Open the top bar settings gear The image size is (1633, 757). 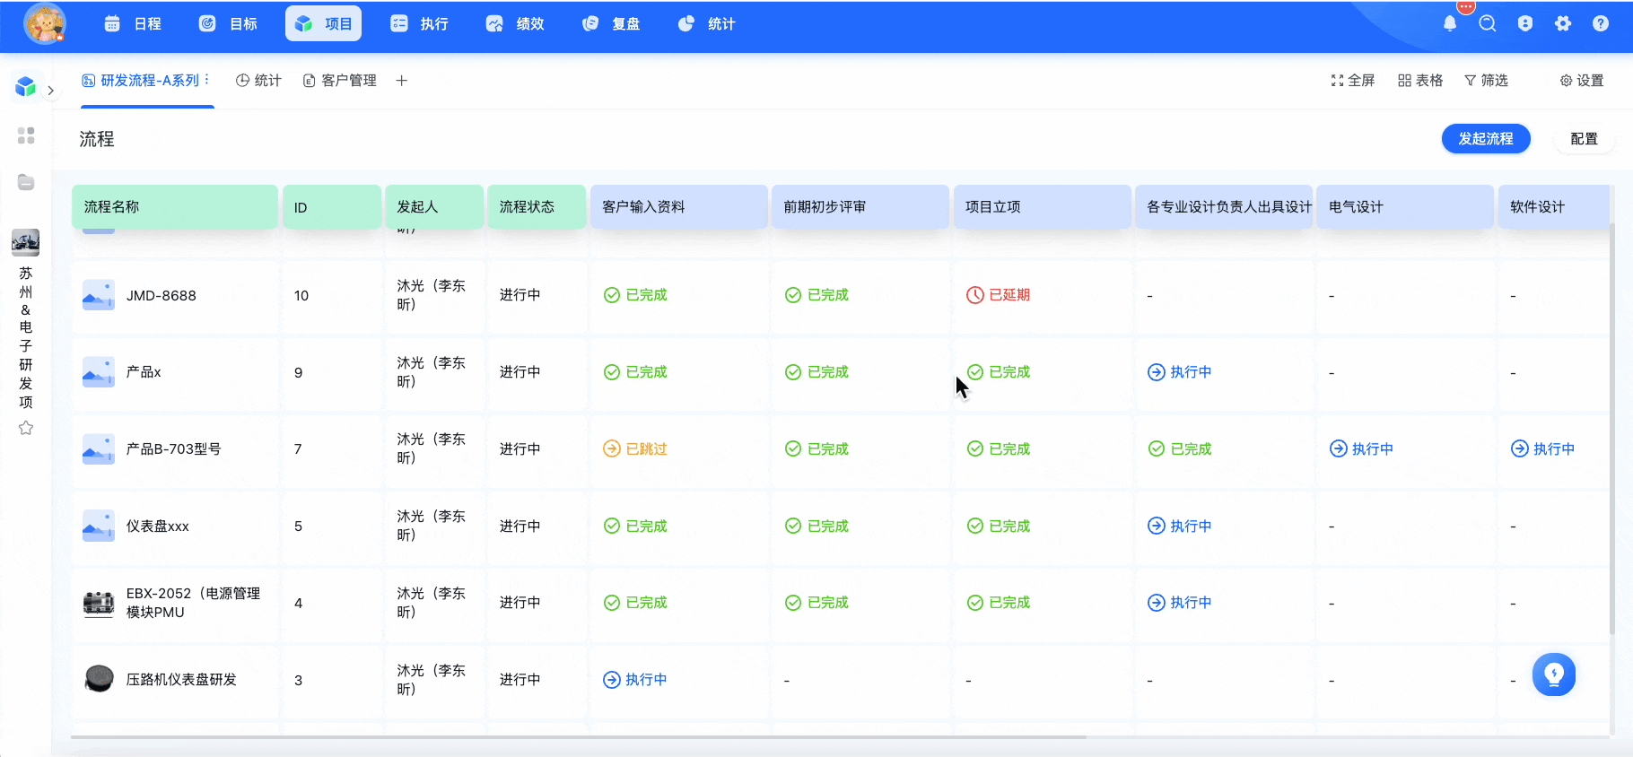(x=1563, y=24)
